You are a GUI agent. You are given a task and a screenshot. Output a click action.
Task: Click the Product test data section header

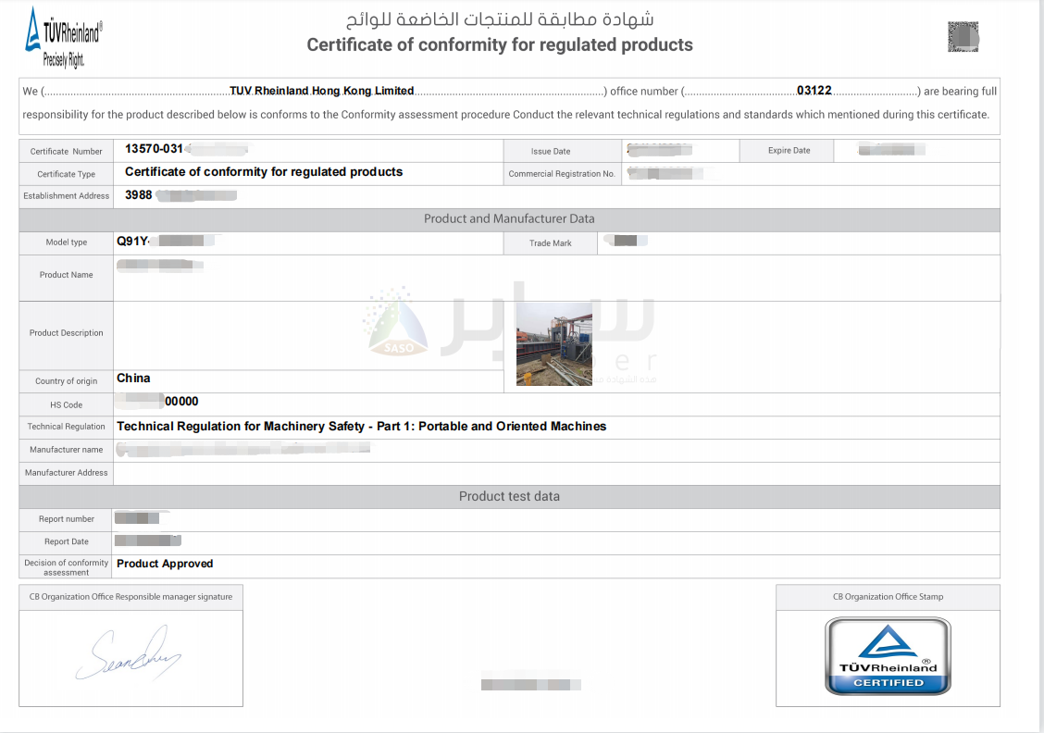pos(509,496)
